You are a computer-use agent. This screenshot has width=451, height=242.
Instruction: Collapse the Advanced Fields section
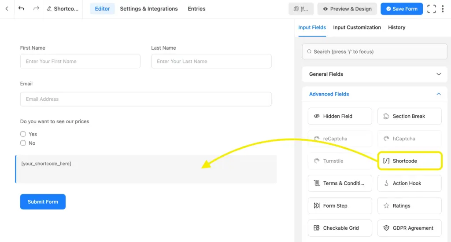[374, 94]
